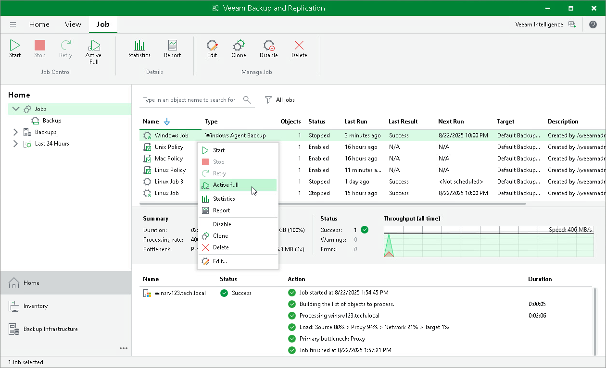Click the Disable job ribbon icon

269,49
